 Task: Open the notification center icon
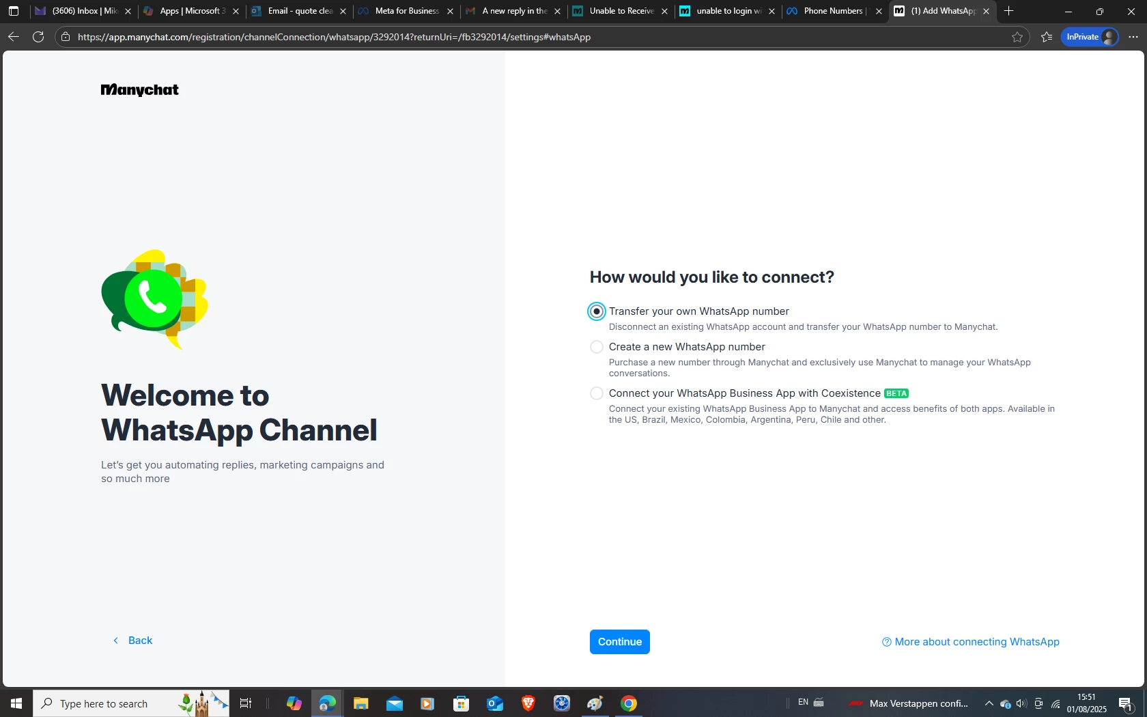(1127, 703)
